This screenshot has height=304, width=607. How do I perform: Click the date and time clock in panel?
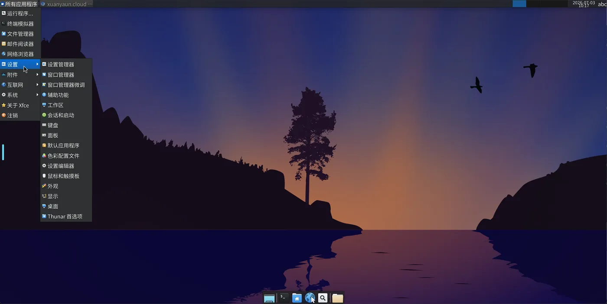point(584,3)
